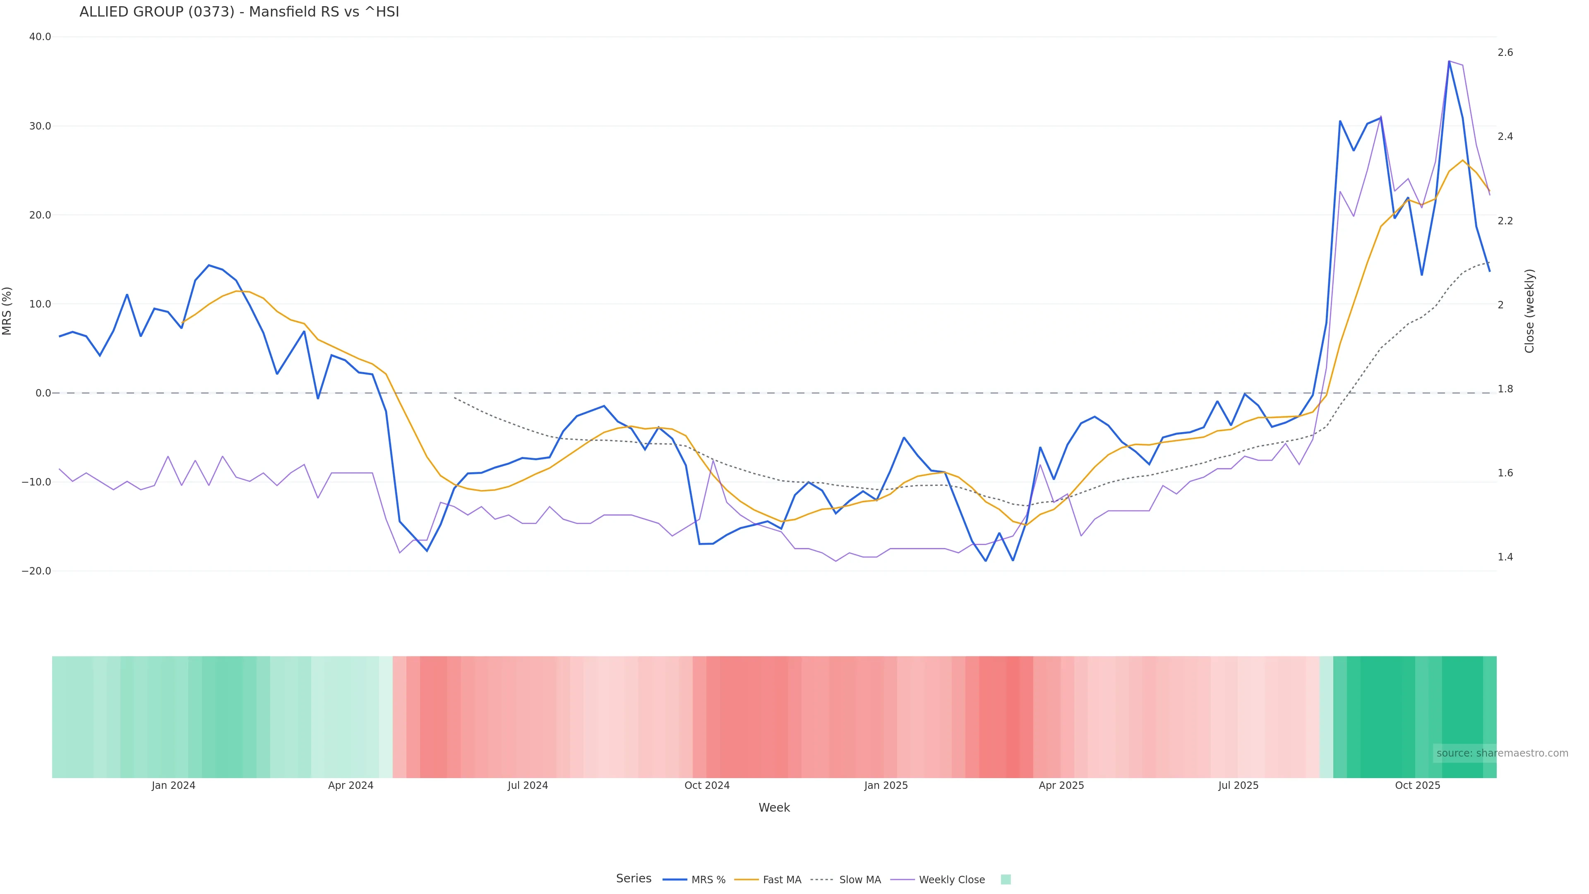Click the 'Oct 2025' x-axis tick label

[1418, 786]
